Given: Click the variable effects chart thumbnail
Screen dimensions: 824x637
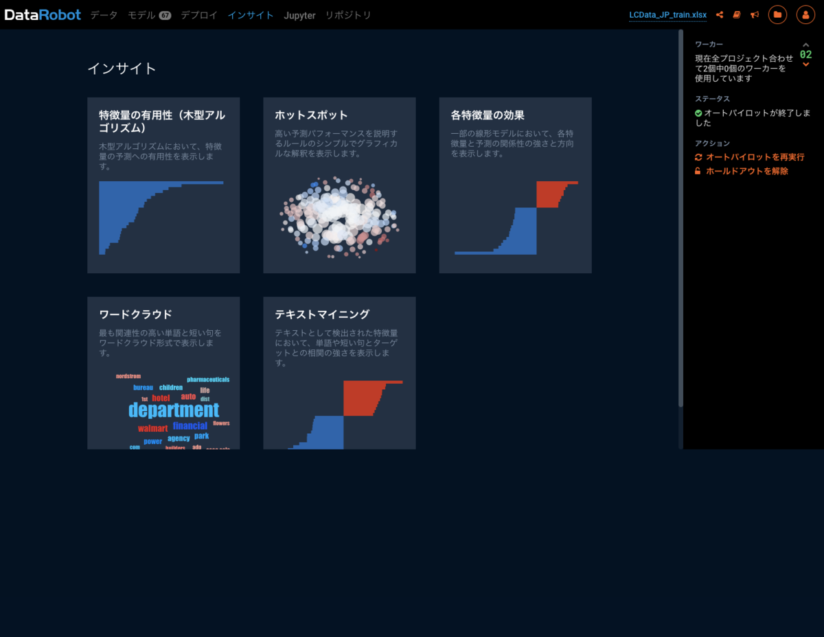Looking at the screenshot, I should (516, 218).
